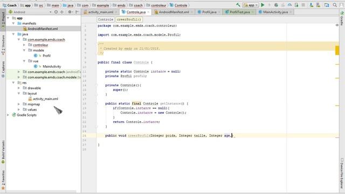Click the Gradle Scripts elephant icon

pyautogui.click(x=14, y=115)
